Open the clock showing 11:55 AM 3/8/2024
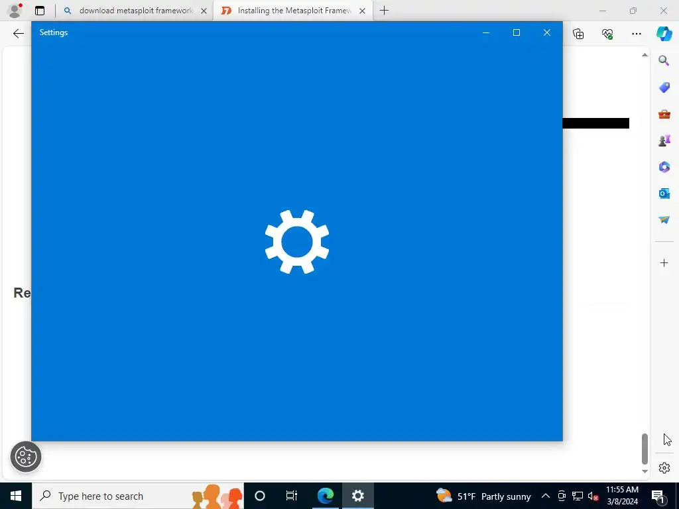This screenshot has width=679, height=509. (x=622, y=496)
